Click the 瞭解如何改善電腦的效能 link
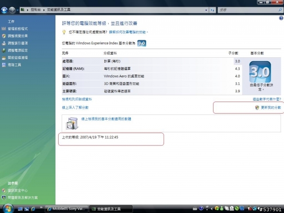 [x=128, y=32]
